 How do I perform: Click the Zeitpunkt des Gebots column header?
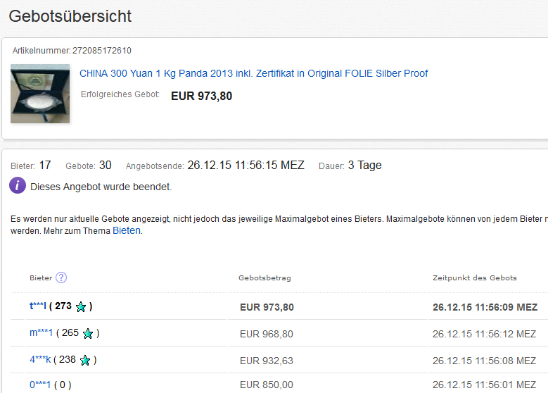474,278
